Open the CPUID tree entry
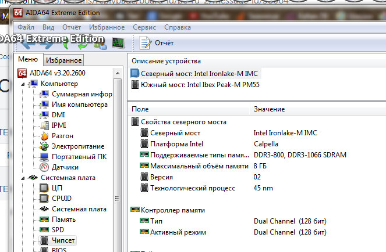Screen dimensions: 386x252 61,198
